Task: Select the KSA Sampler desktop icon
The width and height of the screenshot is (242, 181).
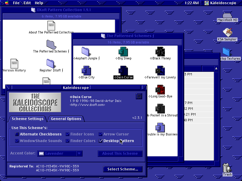Action: (x=227, y=33)
